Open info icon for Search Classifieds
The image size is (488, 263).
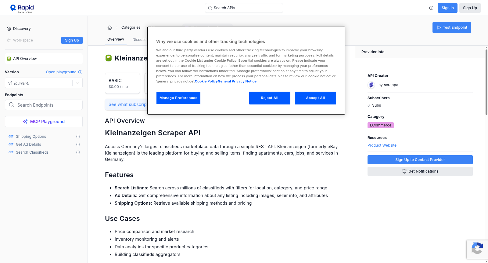[78, 152]
